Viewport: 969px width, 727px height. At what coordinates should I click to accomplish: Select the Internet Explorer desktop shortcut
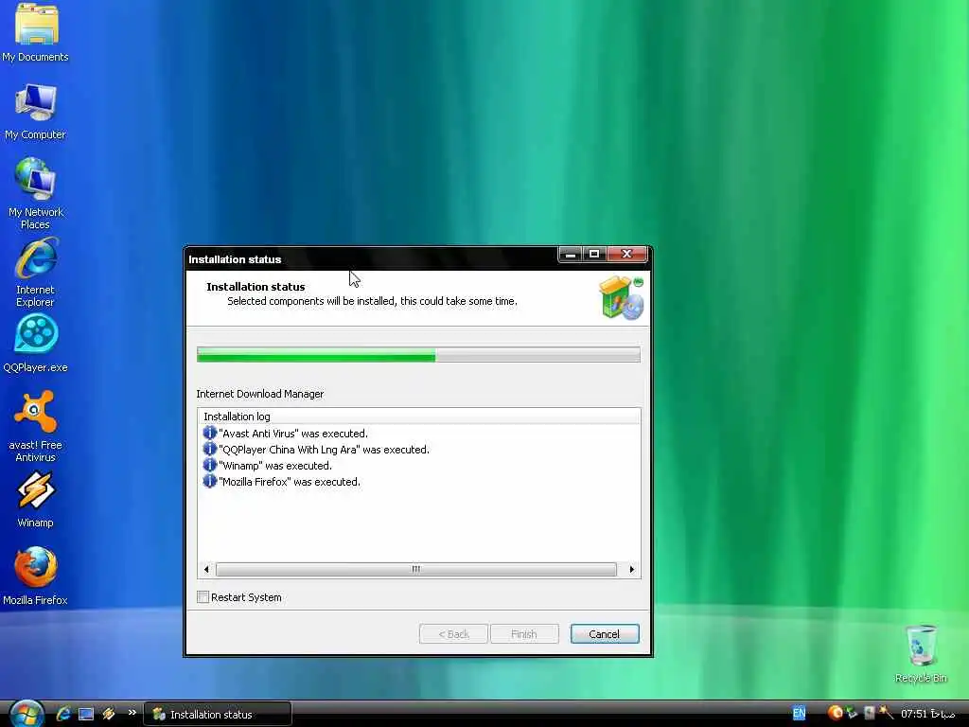tap(35, 274)
